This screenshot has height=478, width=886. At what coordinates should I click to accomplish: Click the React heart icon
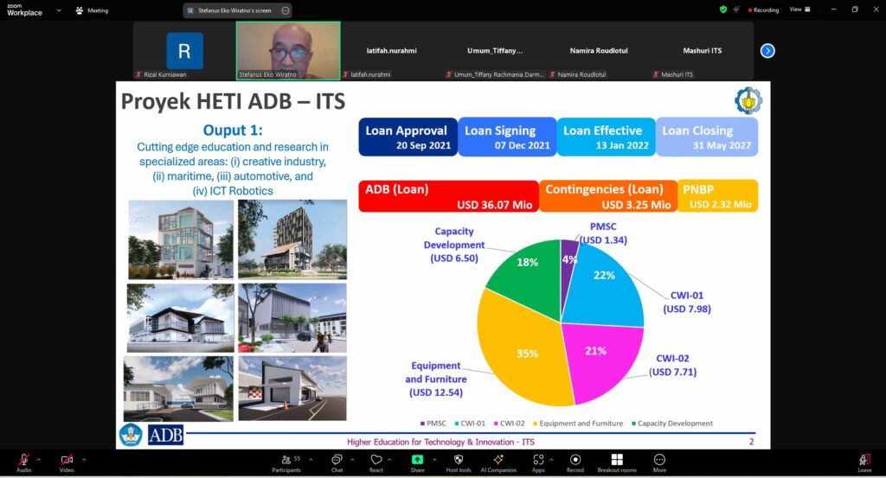376,462
